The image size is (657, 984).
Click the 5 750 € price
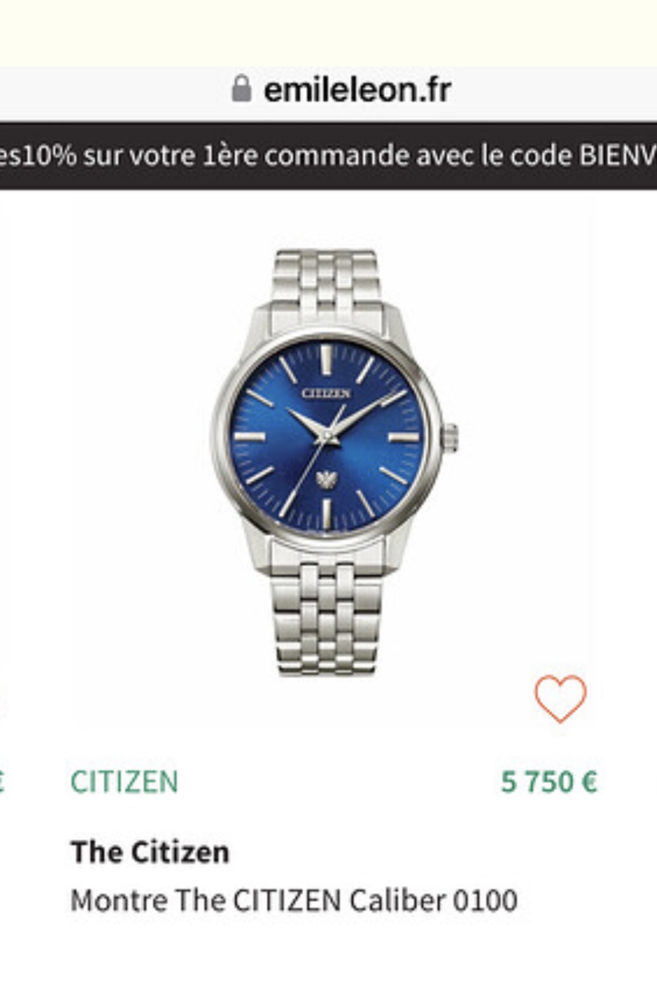[x=549, y=782]
